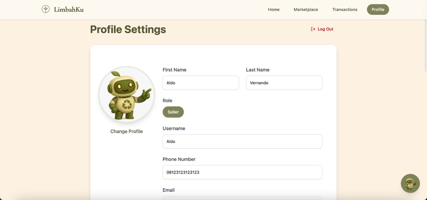
Task: Focus the First Name field containing Aldo
Action: click(x=201, y=83)
